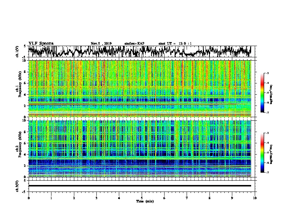Select the date text "Nov.5 , 2019"
This screenshot has width=287, height=222.
101,44
